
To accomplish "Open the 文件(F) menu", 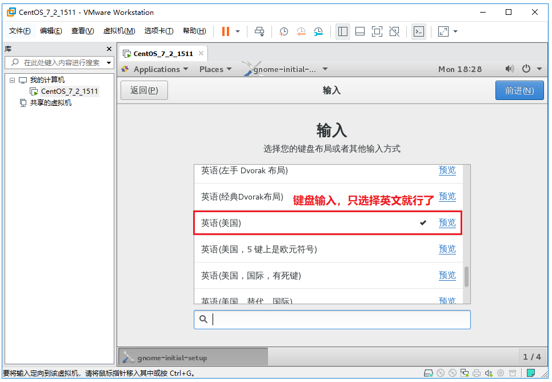I will pos(19,31).
